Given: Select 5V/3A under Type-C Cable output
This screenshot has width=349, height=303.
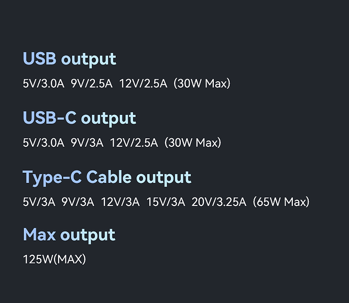Looking at the screenshot, I should pos(39,202).
